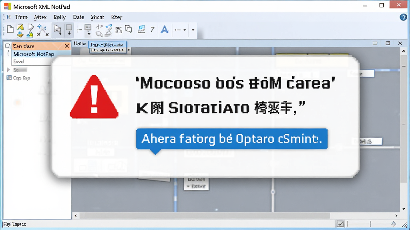Expand the collapsed tree node arrow

click(x=8, y=69)
